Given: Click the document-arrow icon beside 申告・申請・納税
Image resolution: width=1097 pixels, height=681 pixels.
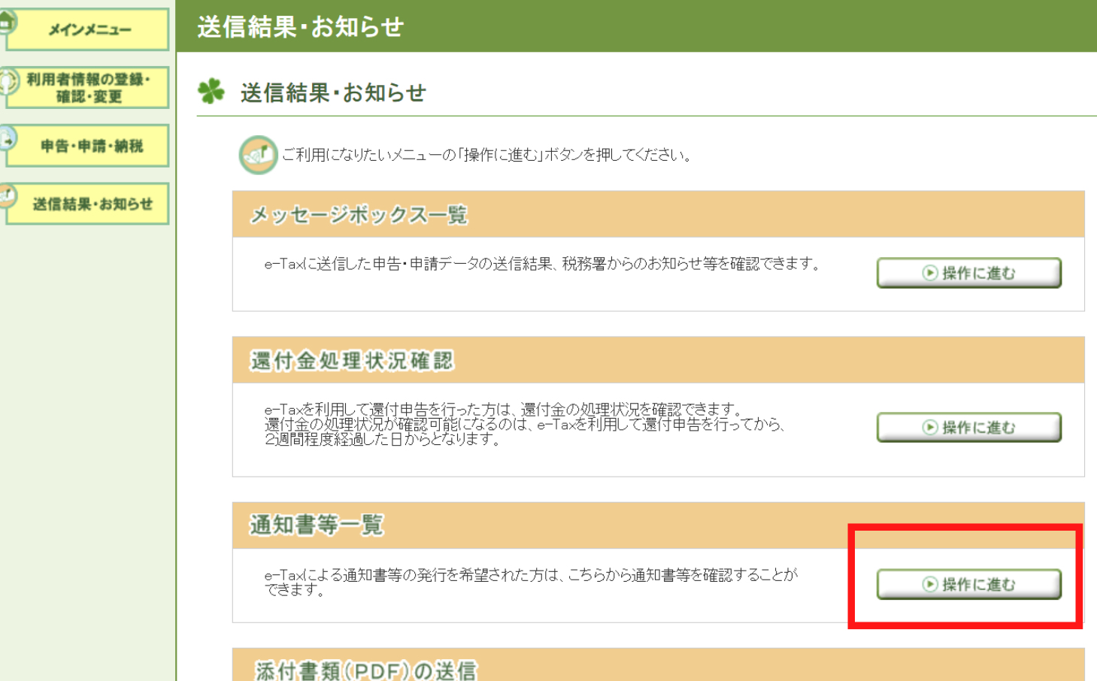Looking at the screenshot, I should 6,138.
